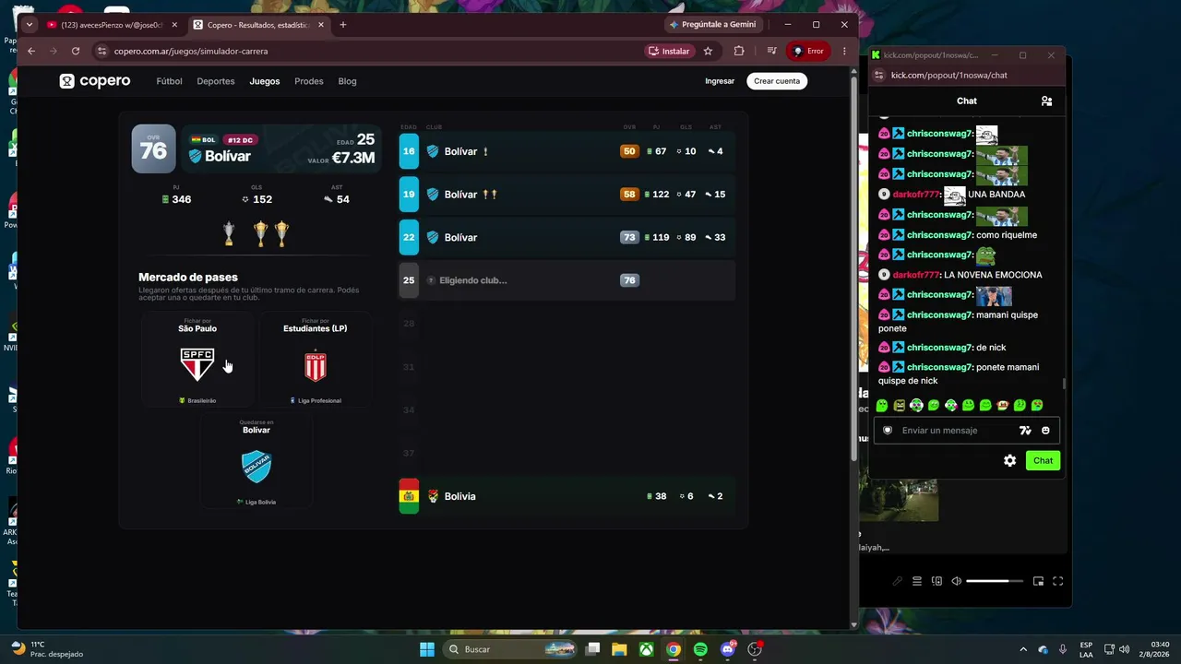Open the Prodes menu item
This screenshot has height=664, width=1181.
[x=309, y=81]
